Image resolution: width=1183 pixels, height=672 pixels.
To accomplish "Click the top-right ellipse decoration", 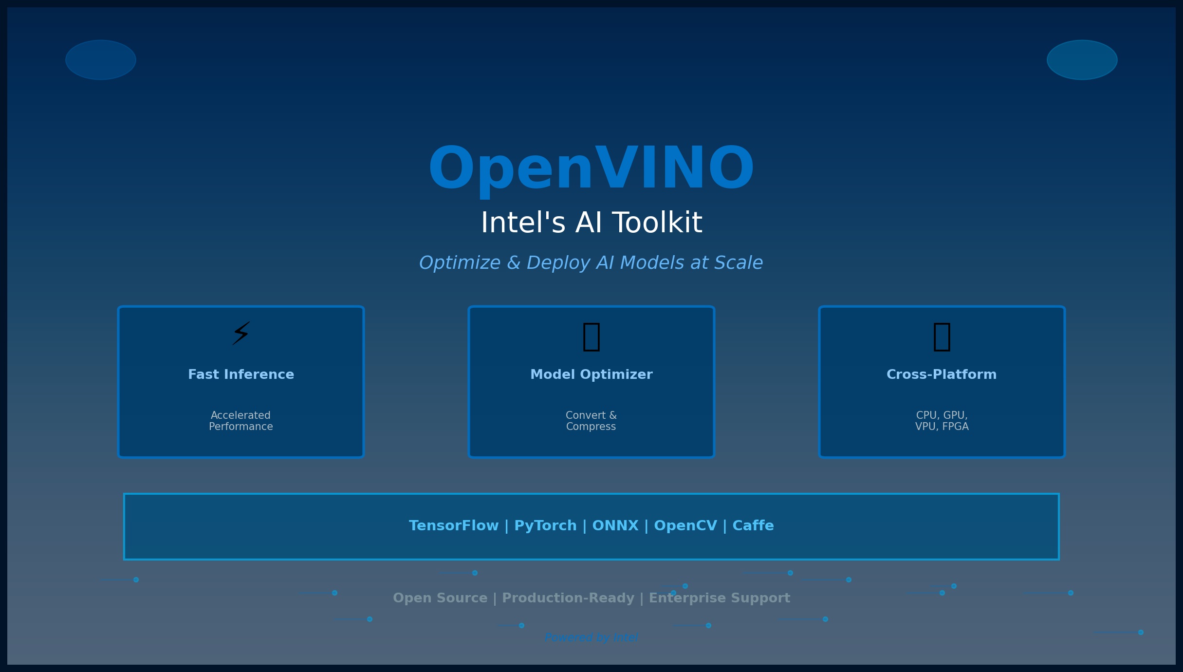I will (x=1081, y=59).
